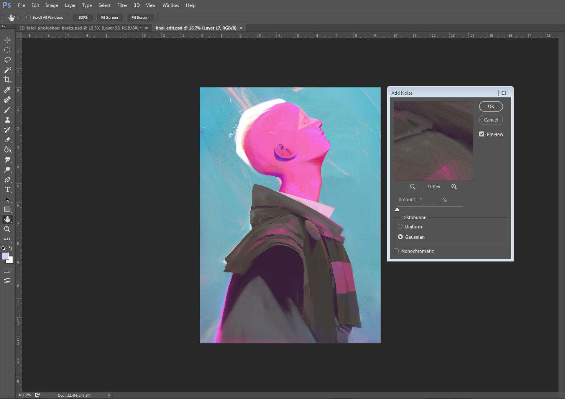Open Hand tool preset picker arrow
The height and width of the screenshot is (399, 565).
[x=19, y=18]
